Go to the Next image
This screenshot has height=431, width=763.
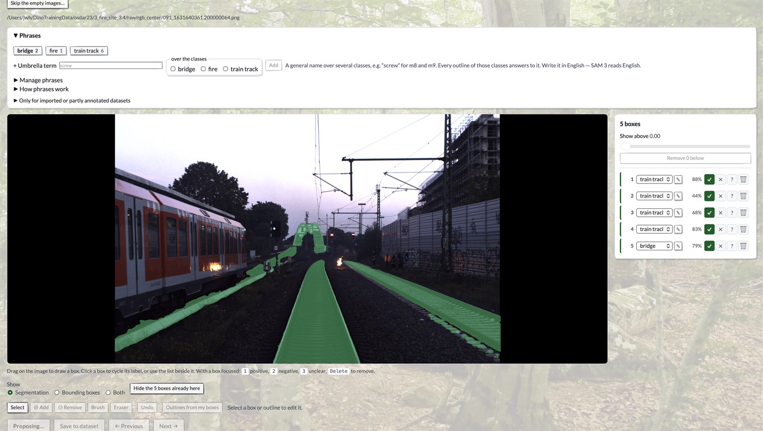tap(168, 426)
